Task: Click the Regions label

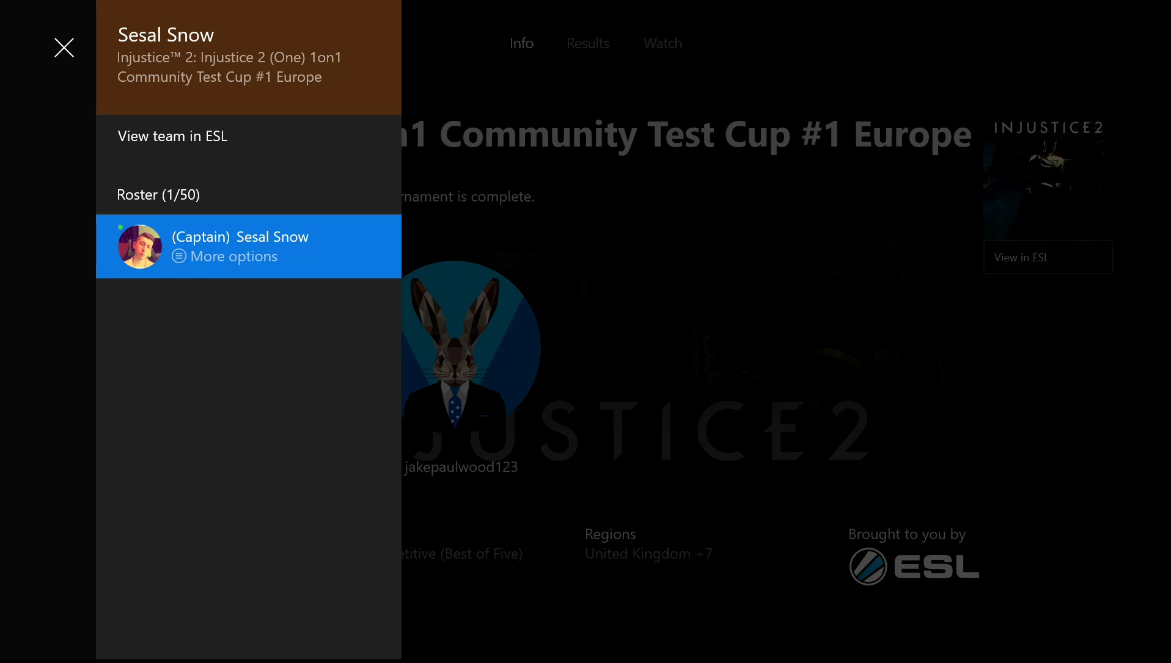Action: click(x=610, y=534)
